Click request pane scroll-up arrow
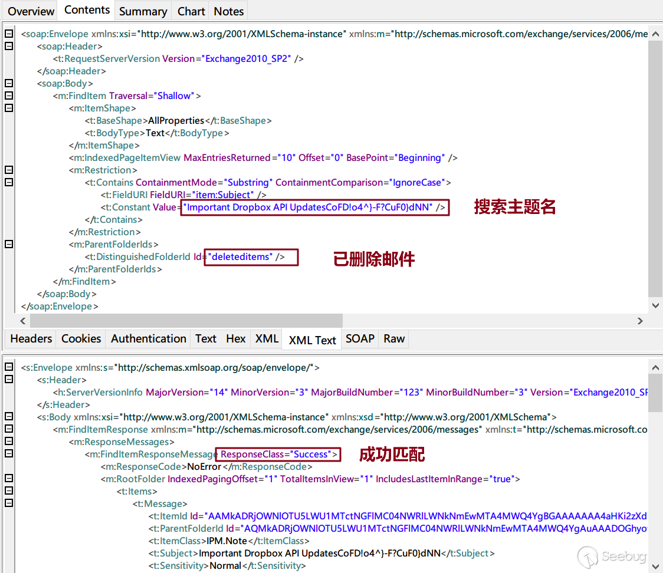663x573 pixels. [655, 34]
